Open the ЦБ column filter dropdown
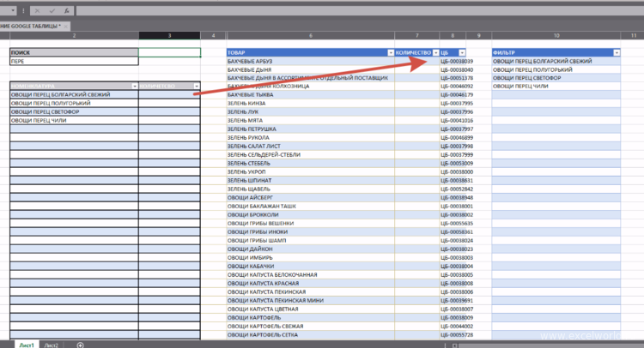Screen dimensions: 644x348 coord(462,52)
